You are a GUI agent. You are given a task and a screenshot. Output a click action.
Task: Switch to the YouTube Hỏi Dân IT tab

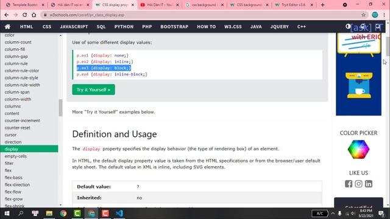(x=159, y=5)
